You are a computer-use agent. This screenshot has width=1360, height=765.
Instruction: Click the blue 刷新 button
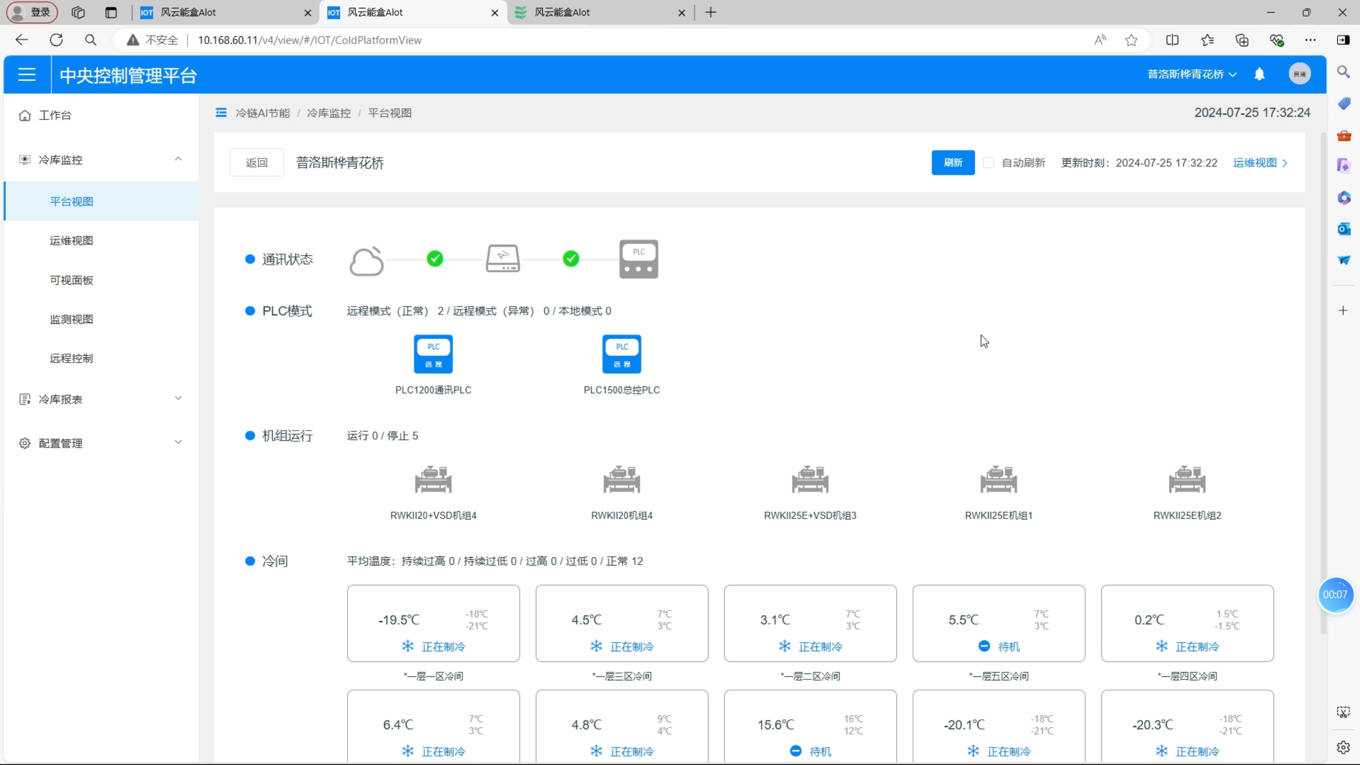click(x=952, y=163)
